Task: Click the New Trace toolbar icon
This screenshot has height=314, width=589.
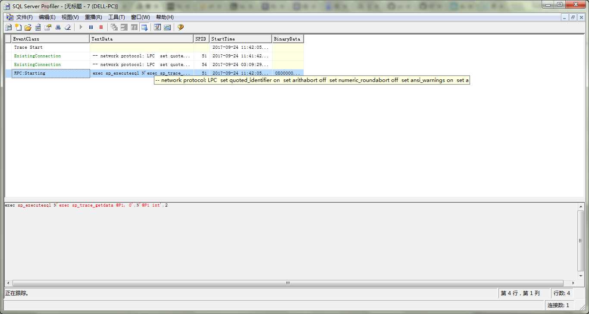Action: click(8, 27)
